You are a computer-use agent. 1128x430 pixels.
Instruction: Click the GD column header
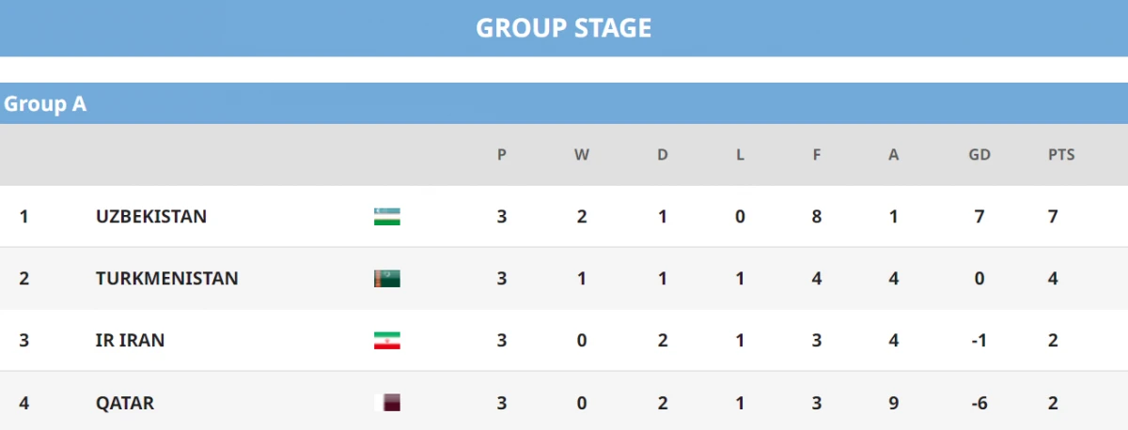[x=979, y=155]
